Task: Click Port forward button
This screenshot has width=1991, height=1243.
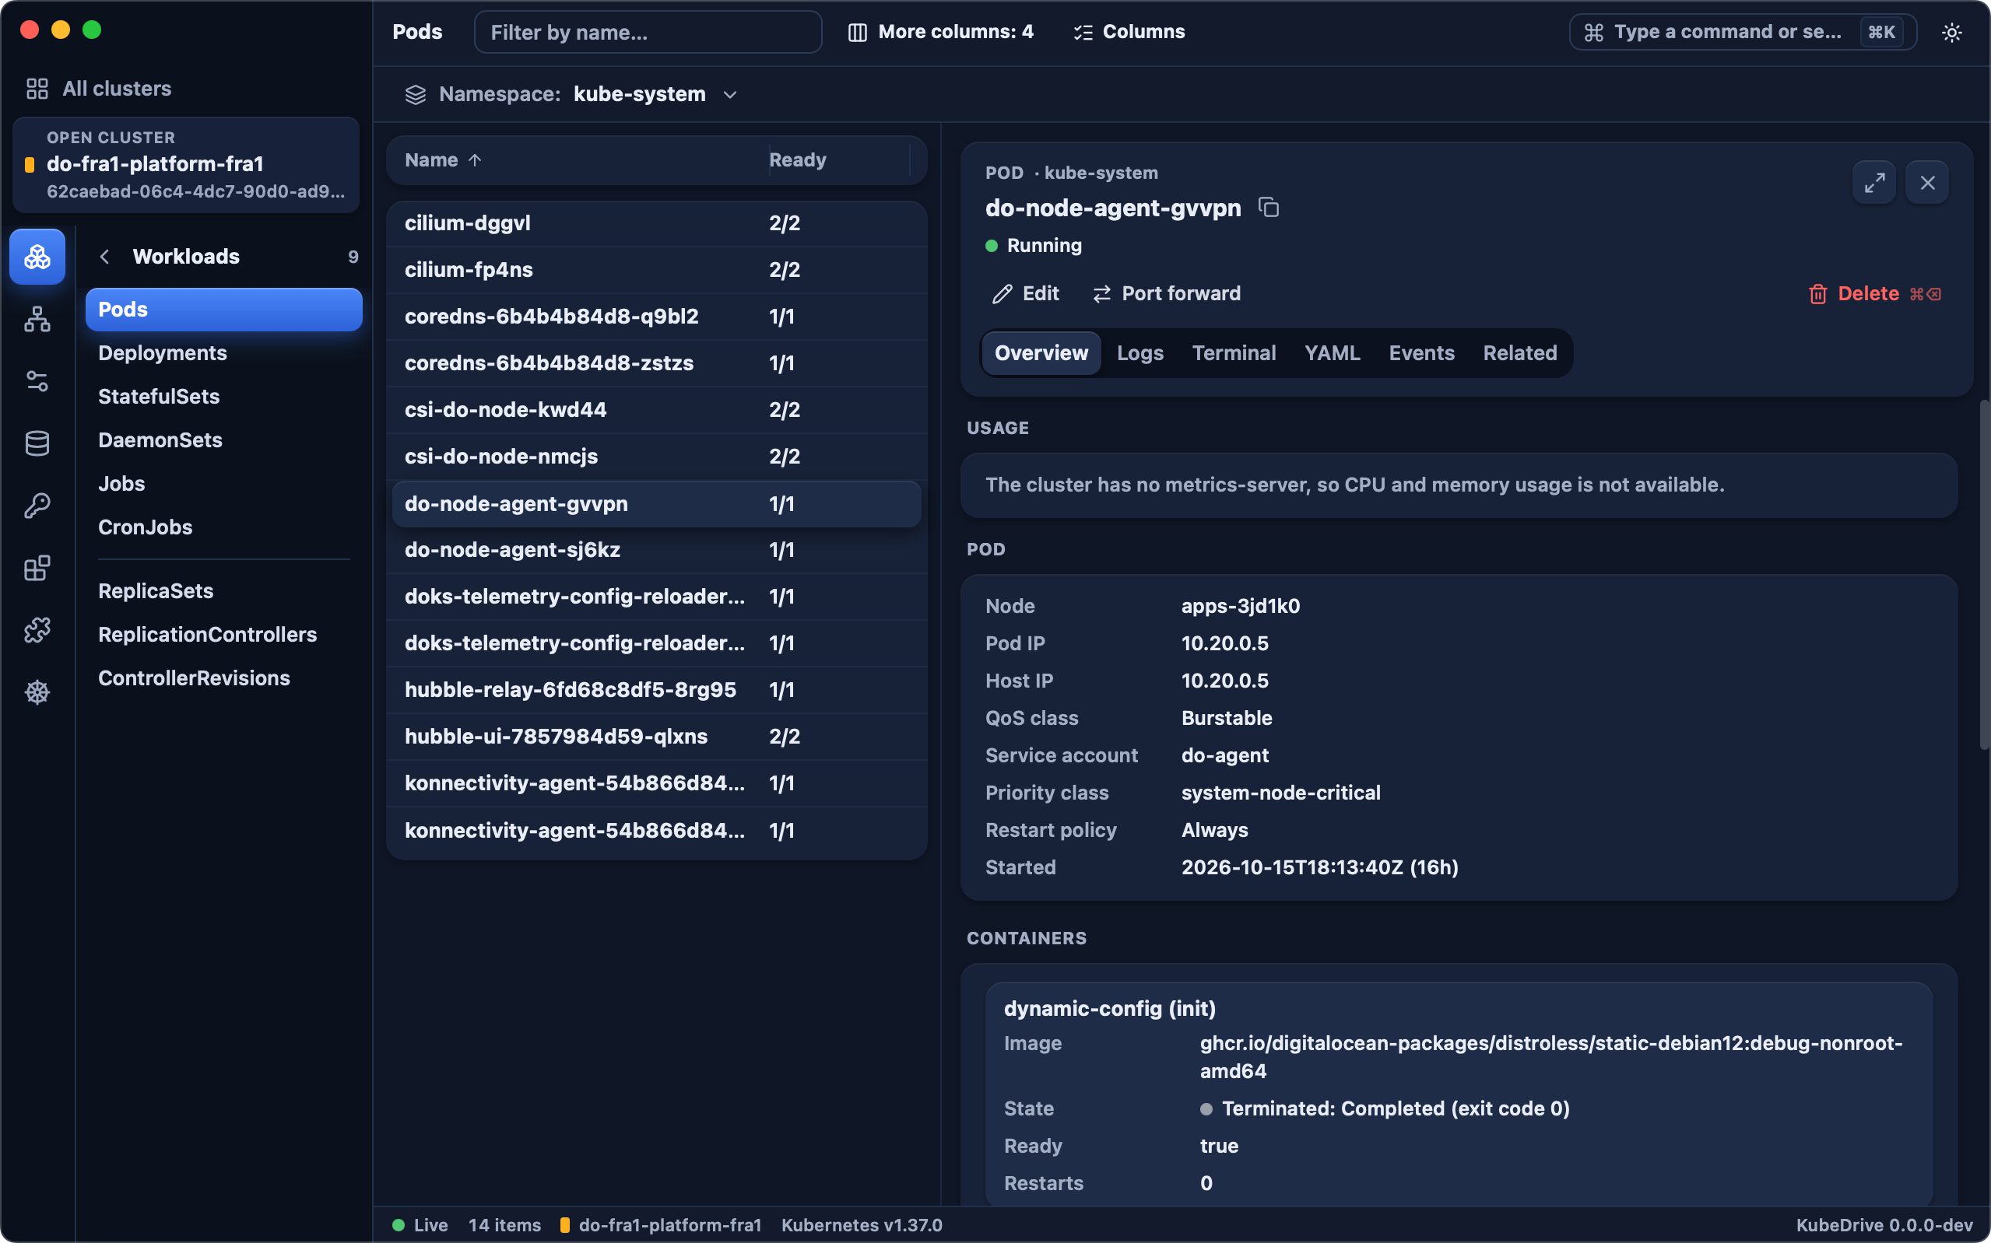Action: pyautogui.click(x=1167, y=293)
